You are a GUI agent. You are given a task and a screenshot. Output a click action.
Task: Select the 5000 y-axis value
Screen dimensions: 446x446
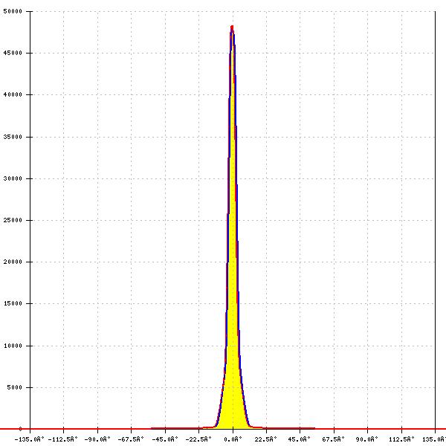(x=15, y=387)
